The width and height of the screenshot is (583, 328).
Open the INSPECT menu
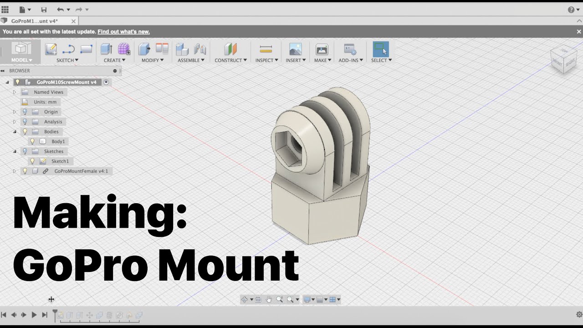[266, 60]
